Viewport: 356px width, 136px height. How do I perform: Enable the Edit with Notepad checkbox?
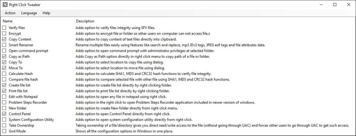click(4, 97)
